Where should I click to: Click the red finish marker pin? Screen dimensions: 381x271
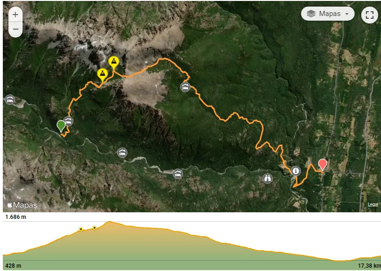tap(323, 165)
